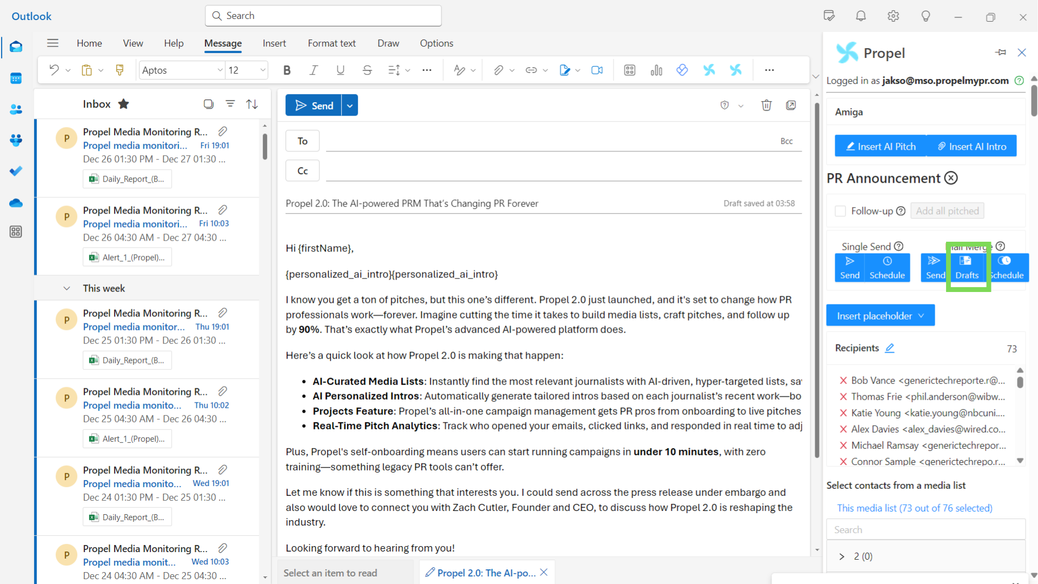Open Outlook settings gear
1038x584 pixels.
click(x=893, y=16)
